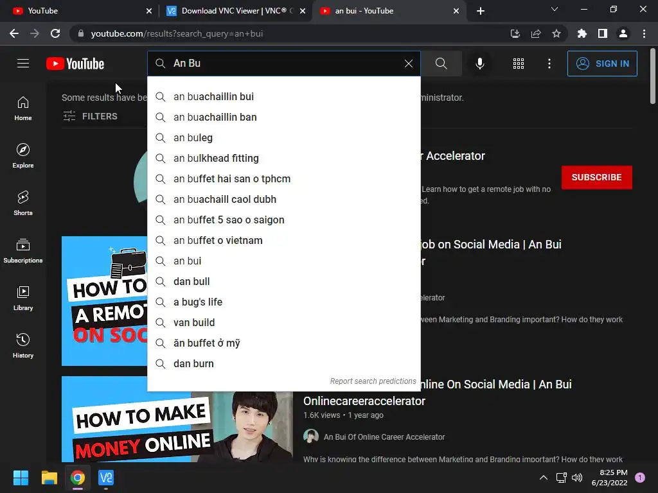Pick the 'ăn buffet ở mỹ' suggestion
The height and width of the screenshot is (493, 658).
pos(283,343)
